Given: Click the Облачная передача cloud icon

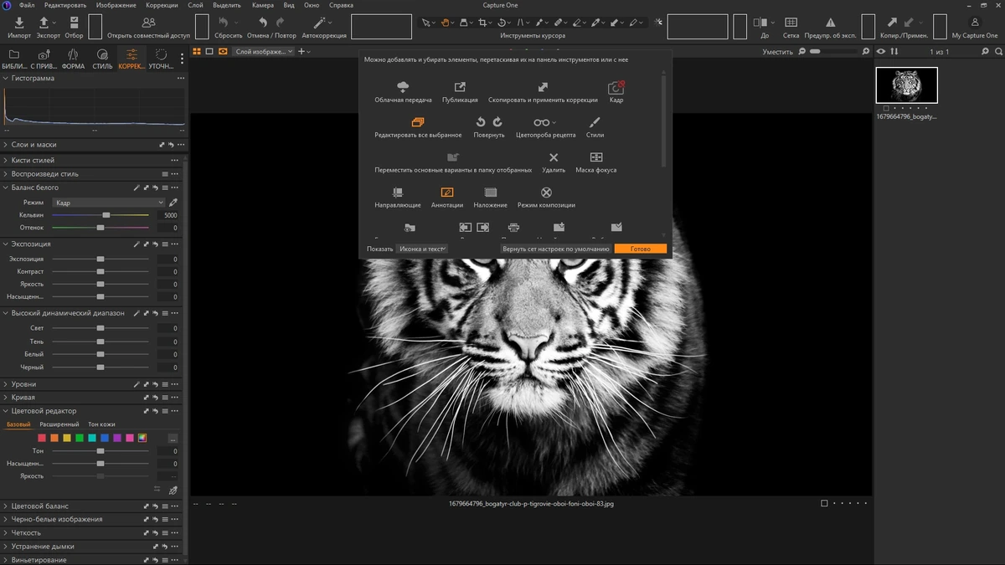Looking at the screenshot, I should [403, 87].
